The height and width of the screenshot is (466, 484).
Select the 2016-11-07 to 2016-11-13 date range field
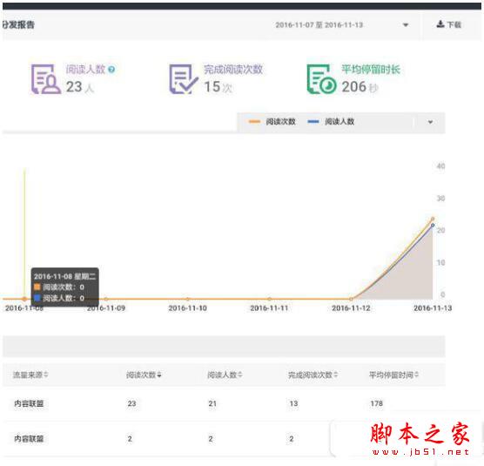pos(319,24)
